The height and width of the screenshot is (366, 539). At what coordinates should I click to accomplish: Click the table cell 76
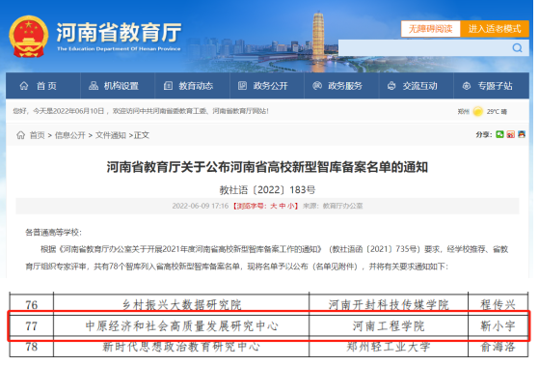[x=31, y=305]
